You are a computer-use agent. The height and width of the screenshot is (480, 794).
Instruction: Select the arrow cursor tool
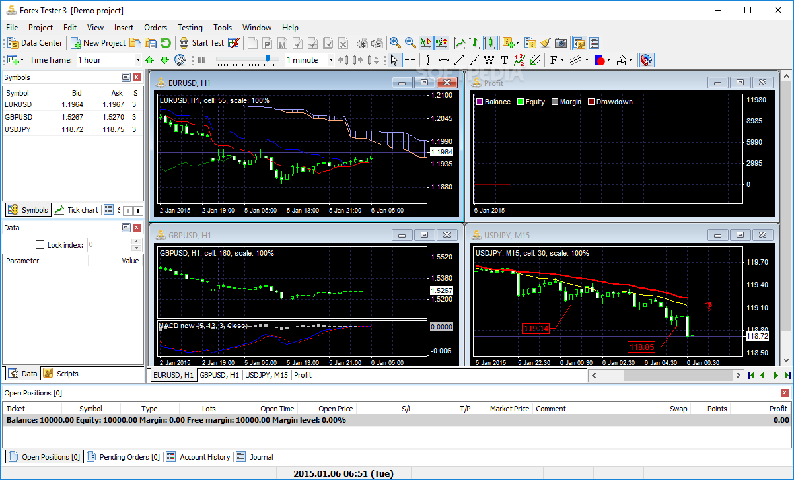click(394, 60)
